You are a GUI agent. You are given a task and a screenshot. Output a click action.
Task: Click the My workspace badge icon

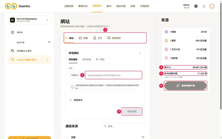(x=12, y=20)
